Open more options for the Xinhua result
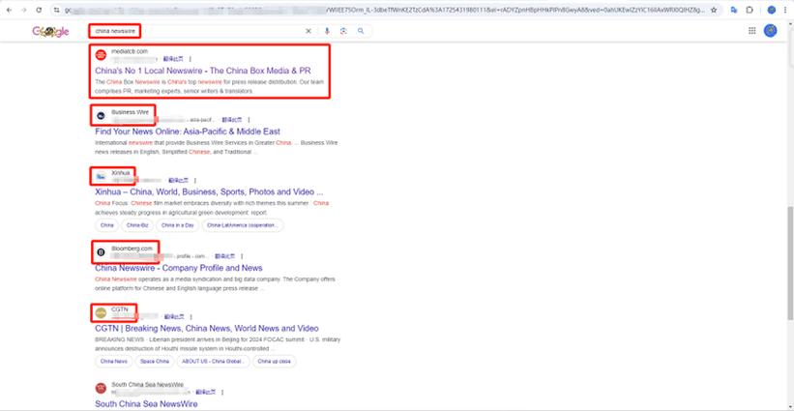 (x=195, y=180)
